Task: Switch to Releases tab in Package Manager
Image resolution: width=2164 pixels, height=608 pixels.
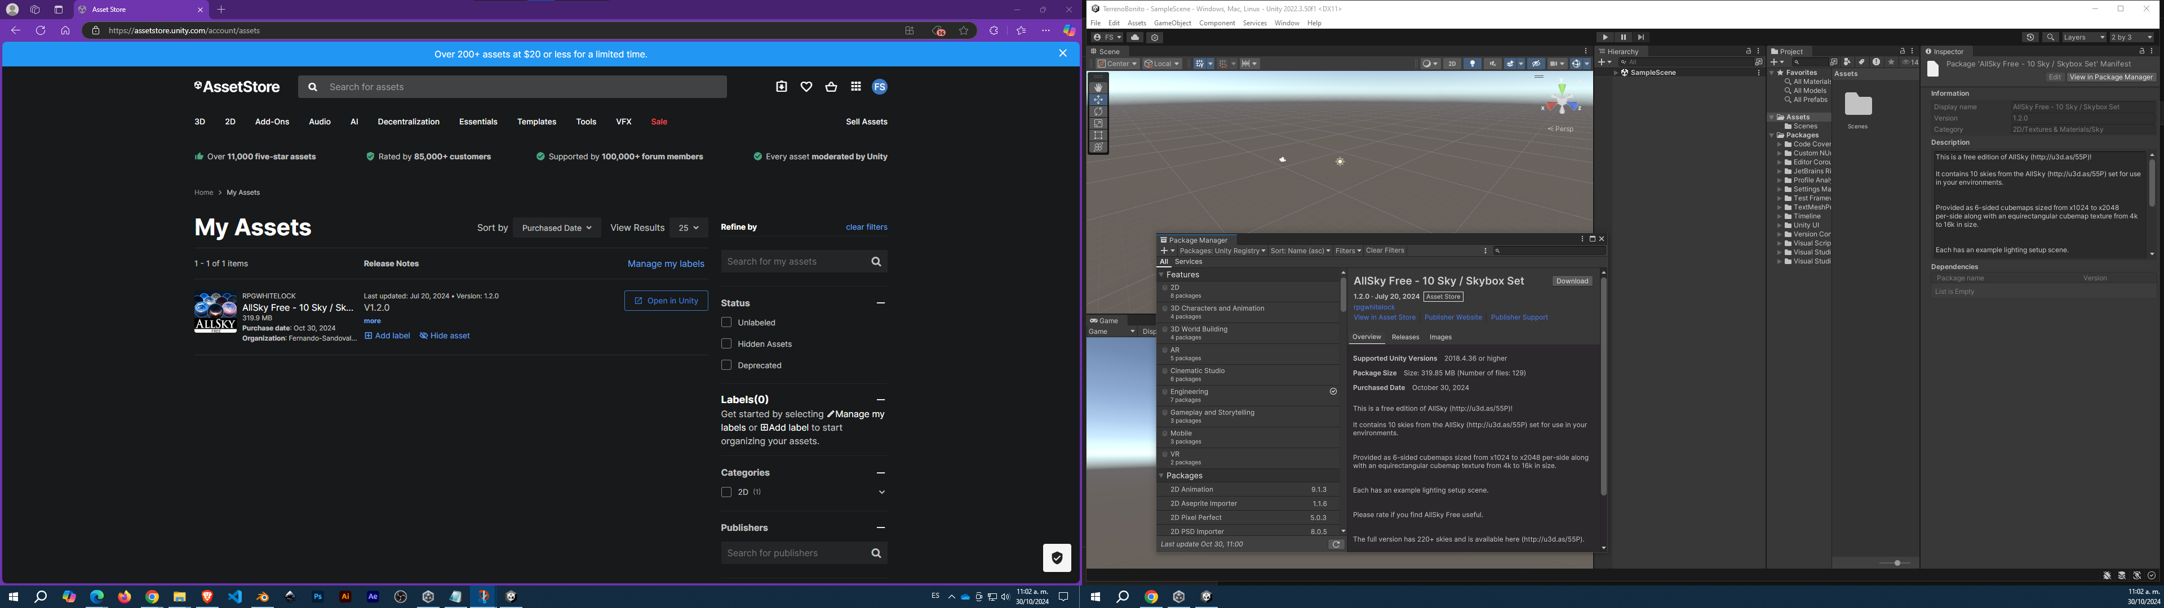Action: pyautogui.click(x=1404, y=338)
